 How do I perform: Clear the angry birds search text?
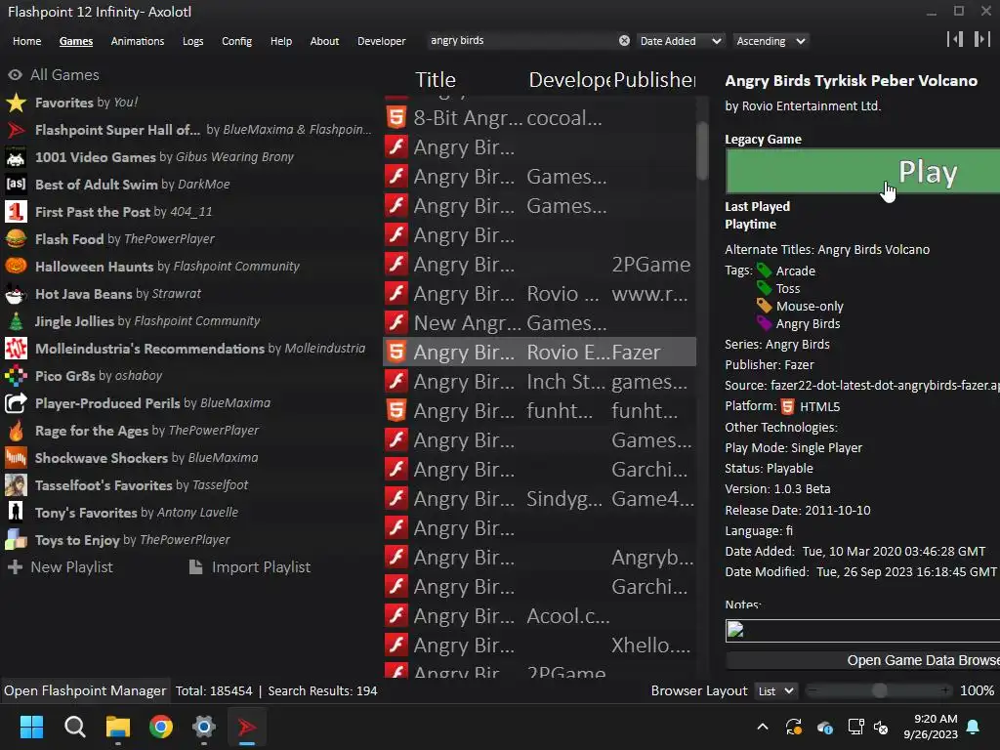tap(624, 41)
